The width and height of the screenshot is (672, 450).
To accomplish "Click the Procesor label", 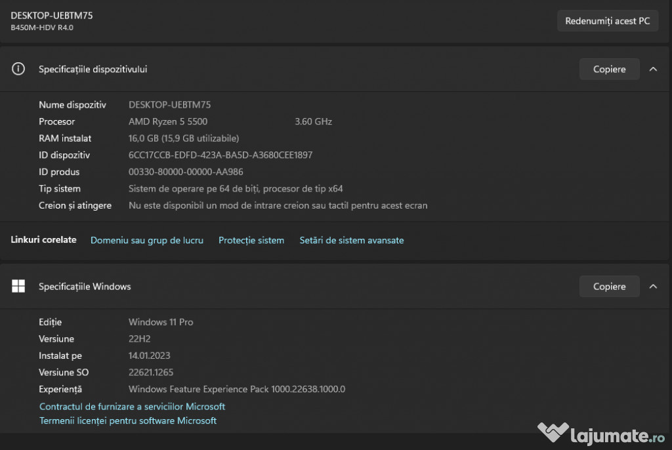I will [56, 121].
